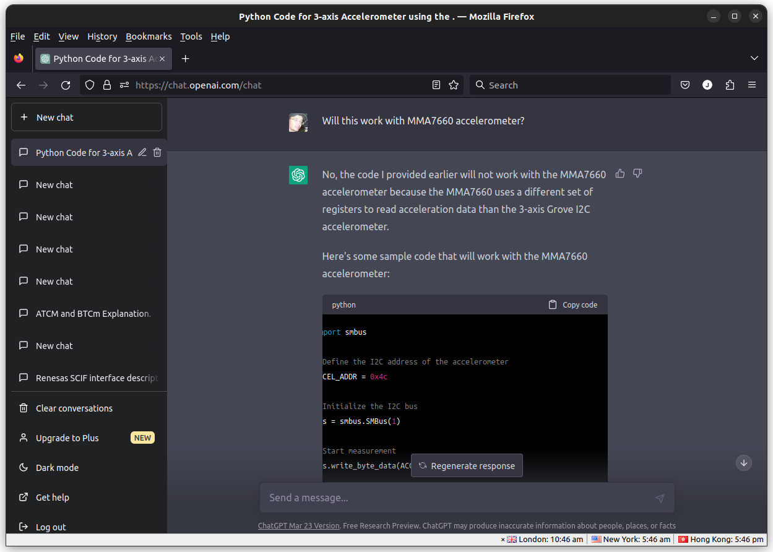This screenshot has width=773, height=552.
Task: Open a new browser tab with plus
Action: coord(185,59)
